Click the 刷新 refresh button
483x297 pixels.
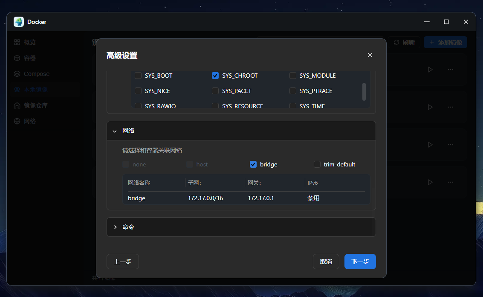coord(404,42)
